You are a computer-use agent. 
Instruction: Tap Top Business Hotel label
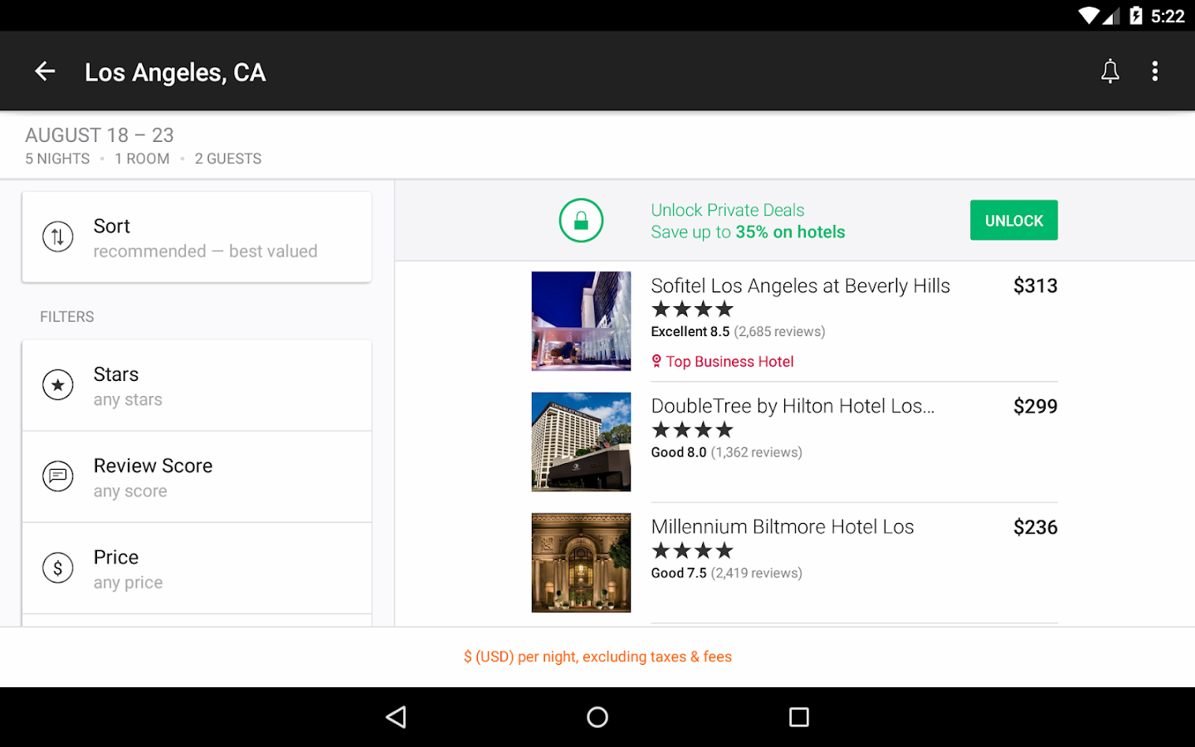[x=729, y=362]
